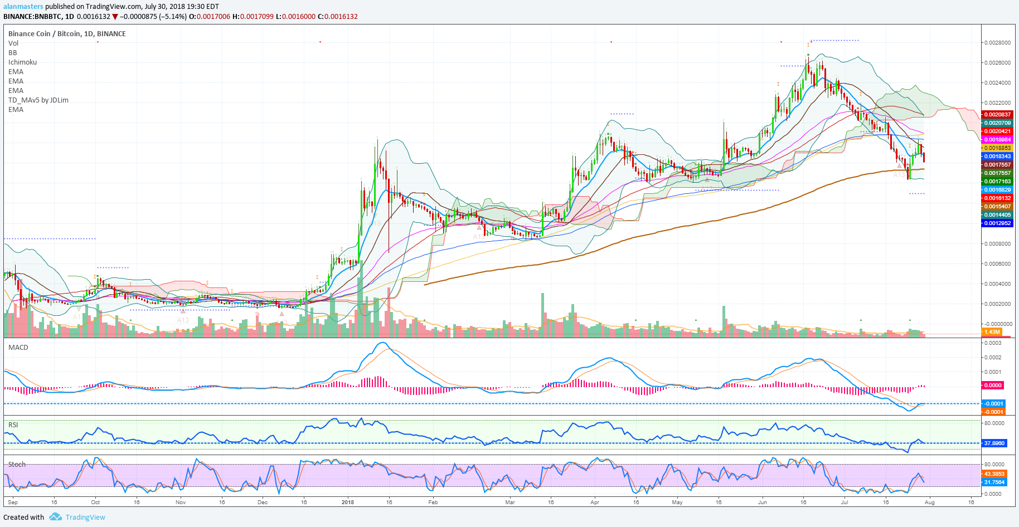Screen dimensions: 1019x527
Task: Click the Jun label on time axis
Action: 763,502
